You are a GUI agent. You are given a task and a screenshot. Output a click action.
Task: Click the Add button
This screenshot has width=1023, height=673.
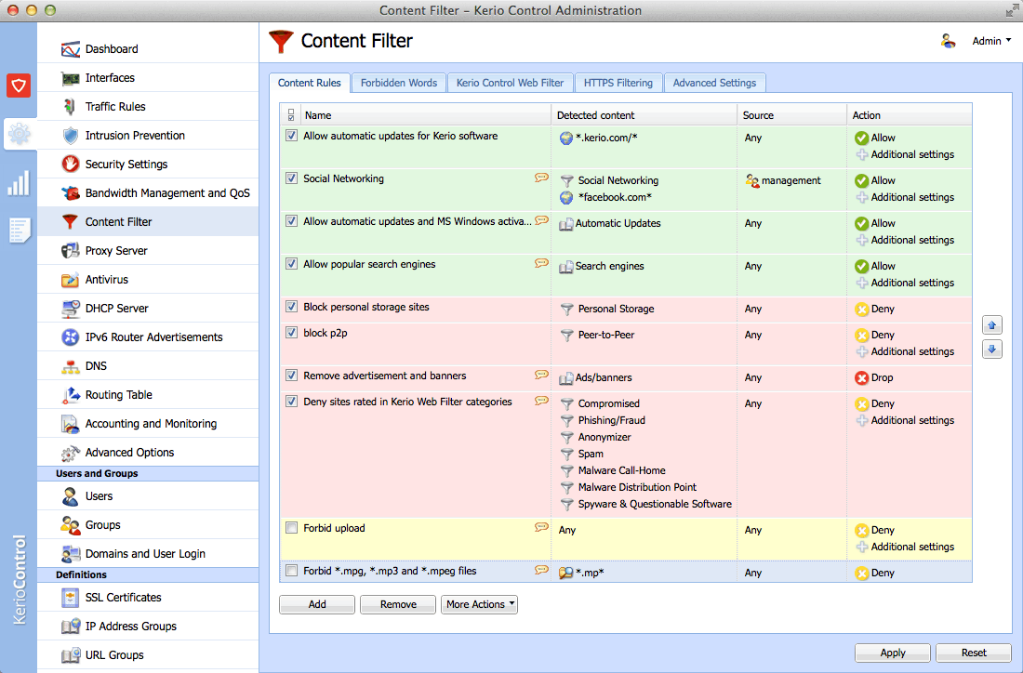click(317, 604)
